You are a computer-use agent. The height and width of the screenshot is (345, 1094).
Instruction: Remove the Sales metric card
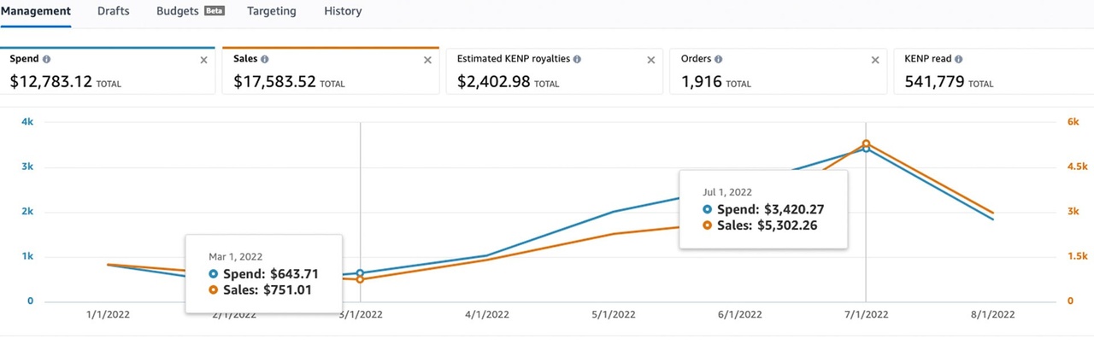(x=427, y=60)
